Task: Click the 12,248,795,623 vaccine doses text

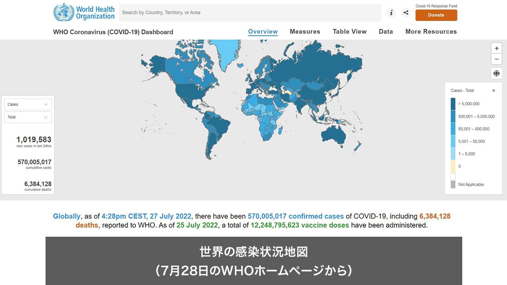Action: click(x=300, y=225)
